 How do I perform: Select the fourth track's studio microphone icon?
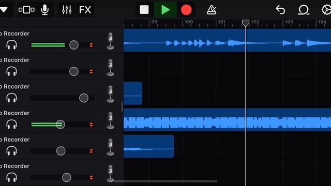(x=110, y=120)
